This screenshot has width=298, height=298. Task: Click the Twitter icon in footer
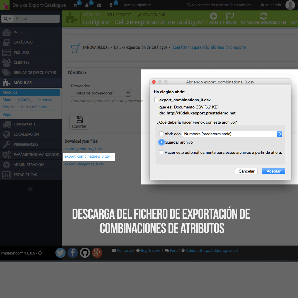[60, 253]
